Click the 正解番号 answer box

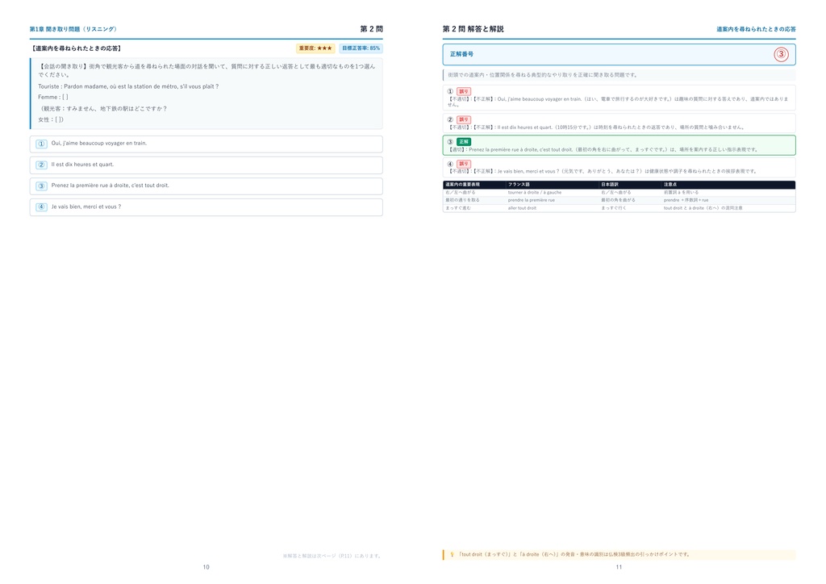click(x=619, y=54)
